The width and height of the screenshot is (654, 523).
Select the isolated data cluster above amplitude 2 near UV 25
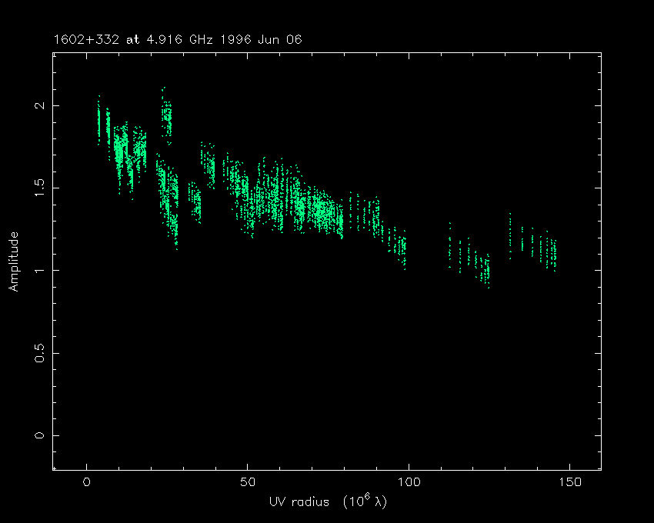pyautogui.click(x=166, y=115)
